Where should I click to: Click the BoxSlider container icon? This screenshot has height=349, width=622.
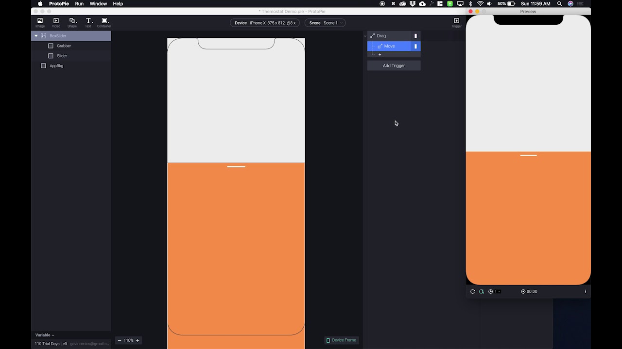pos(43,36)
